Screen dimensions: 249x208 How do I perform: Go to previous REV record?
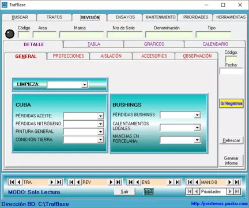78,182
